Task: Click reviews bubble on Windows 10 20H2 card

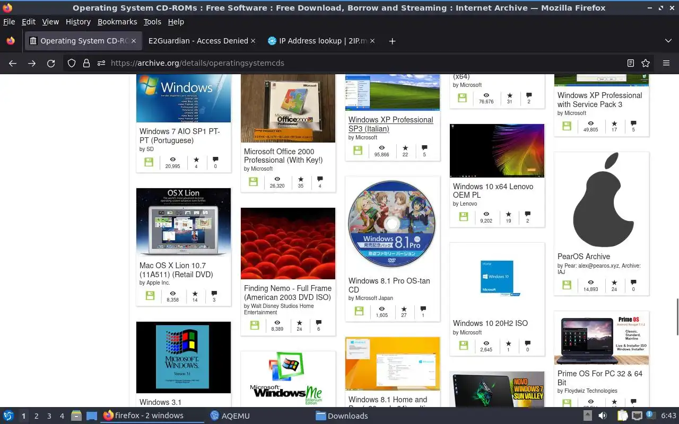Action: coord(527,343)
